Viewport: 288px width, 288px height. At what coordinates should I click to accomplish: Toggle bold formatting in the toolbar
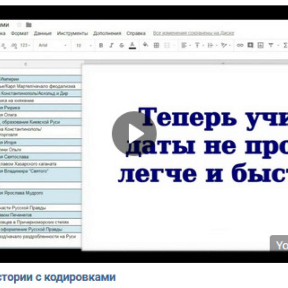(101, 45)
